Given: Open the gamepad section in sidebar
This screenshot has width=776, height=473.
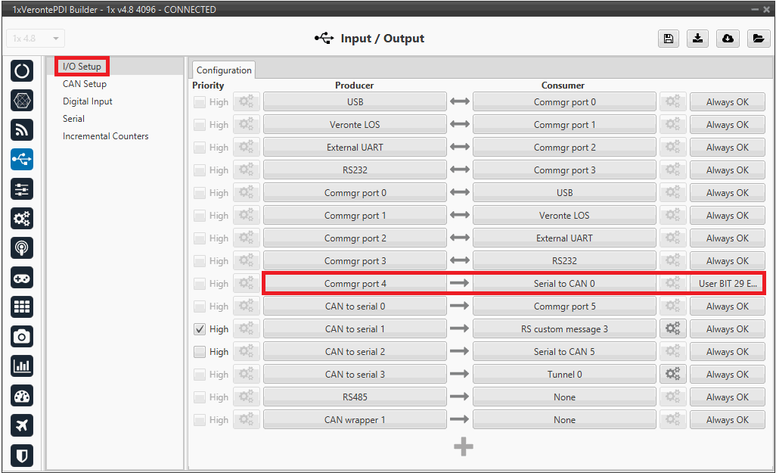Looking at the screenshot, I should (x=22, y=278).
